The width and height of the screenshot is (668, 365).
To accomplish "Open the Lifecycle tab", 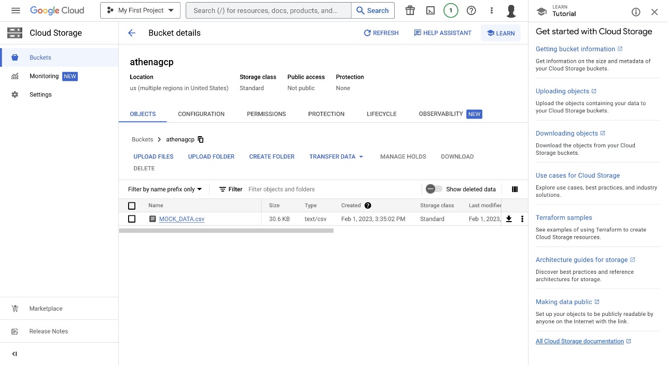I will pos(382,114).
